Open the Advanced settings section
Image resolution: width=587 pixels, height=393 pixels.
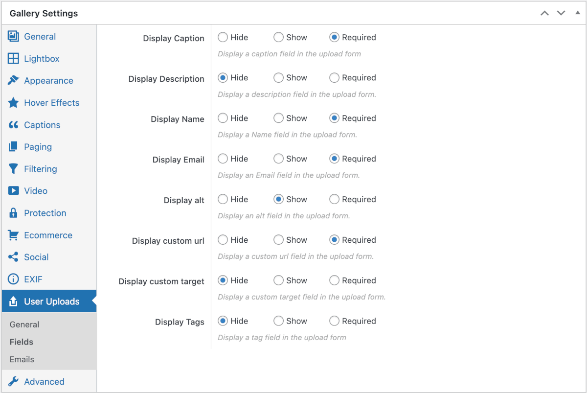44,382
